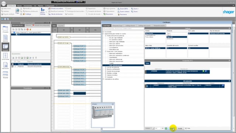Screen dimensions: 236x133
Task: Click the Zoom - ribbon icon
Action: [x=134, y=11]
